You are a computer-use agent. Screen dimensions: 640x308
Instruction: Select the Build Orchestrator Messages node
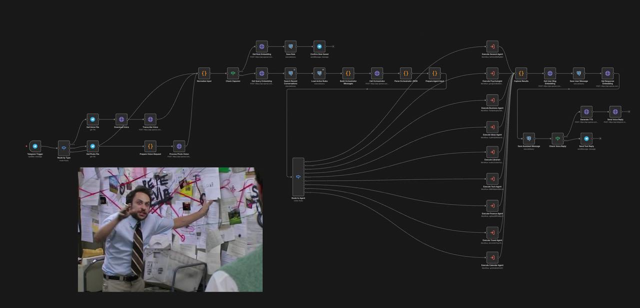point(348,73)
